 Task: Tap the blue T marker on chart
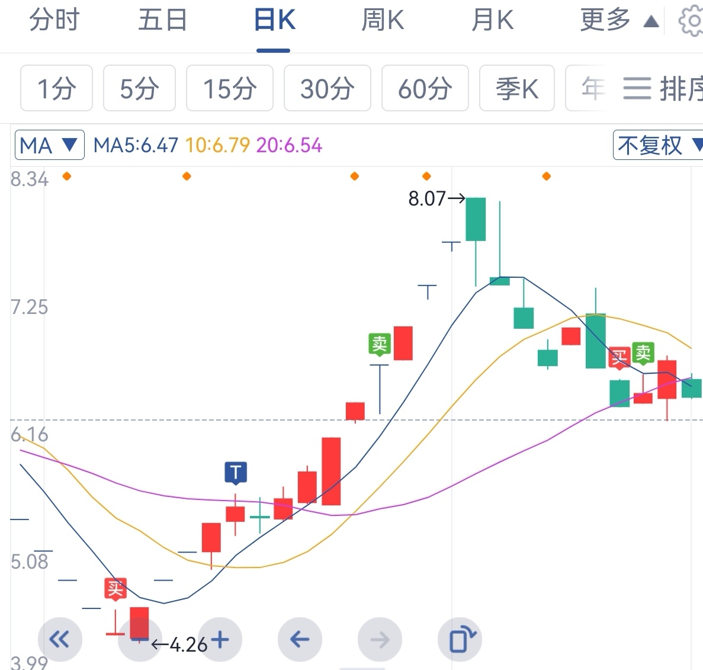pyautogui.click(x=236, y=473)
